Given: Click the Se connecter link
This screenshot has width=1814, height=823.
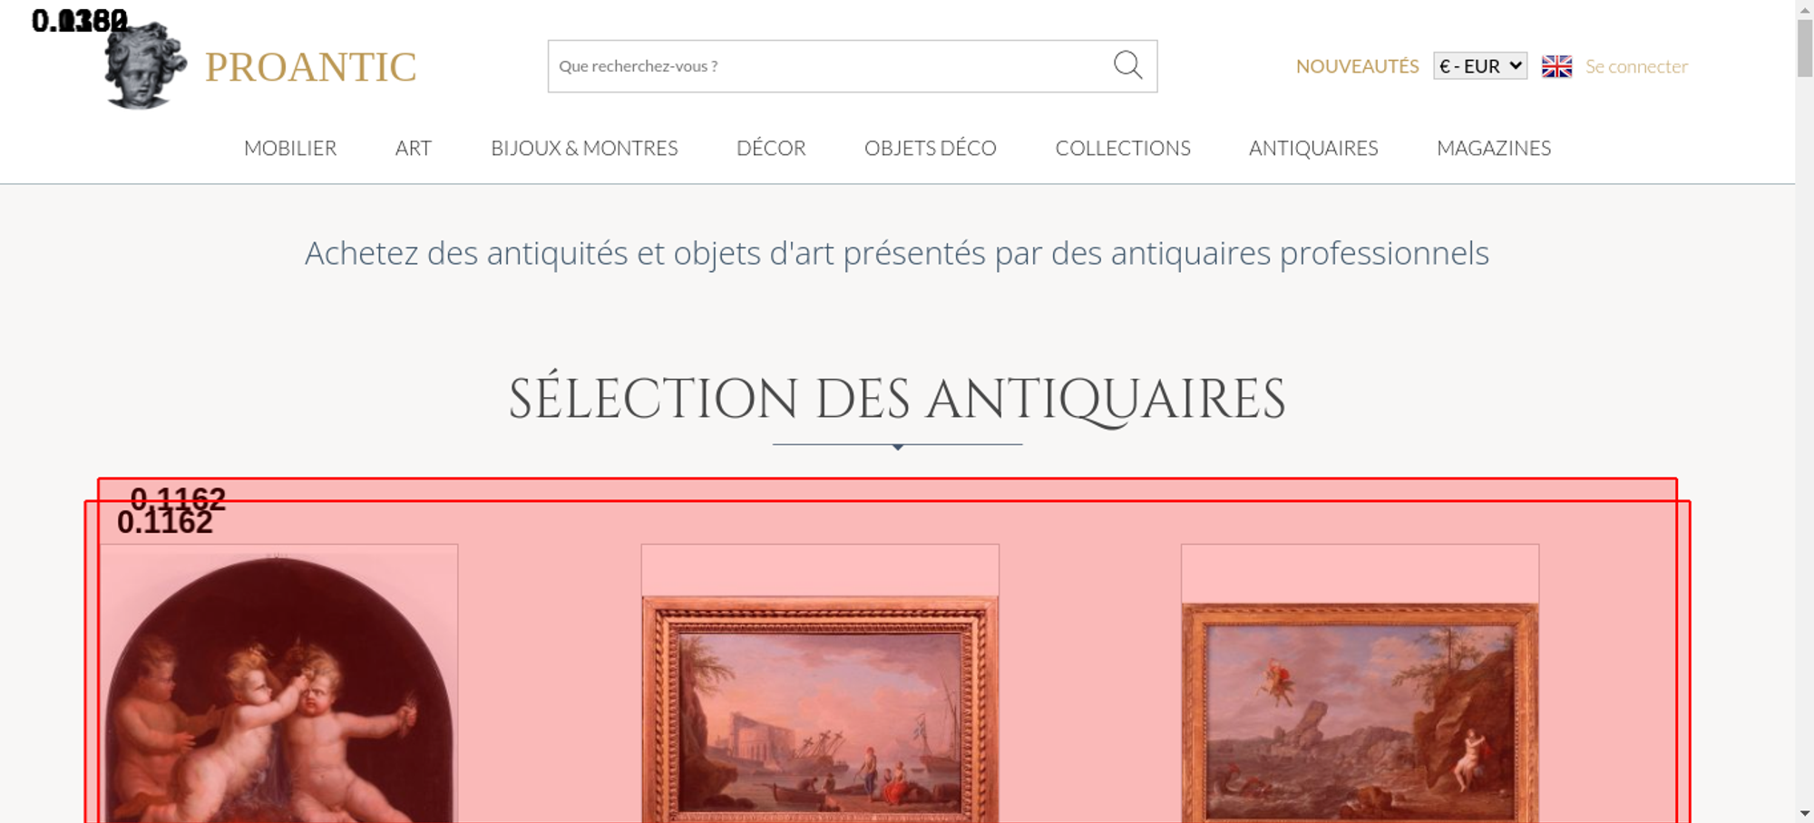Looking at the screenshot, I should pos(1636,66).
